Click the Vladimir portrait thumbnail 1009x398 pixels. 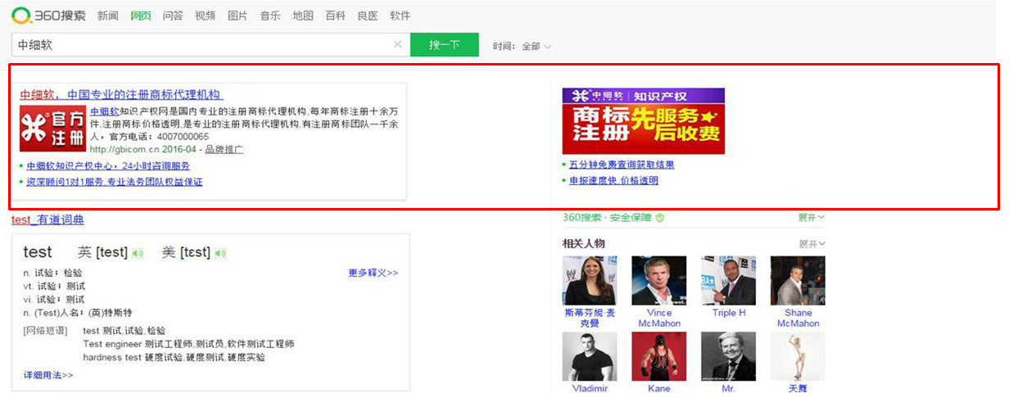pos(590,356)
